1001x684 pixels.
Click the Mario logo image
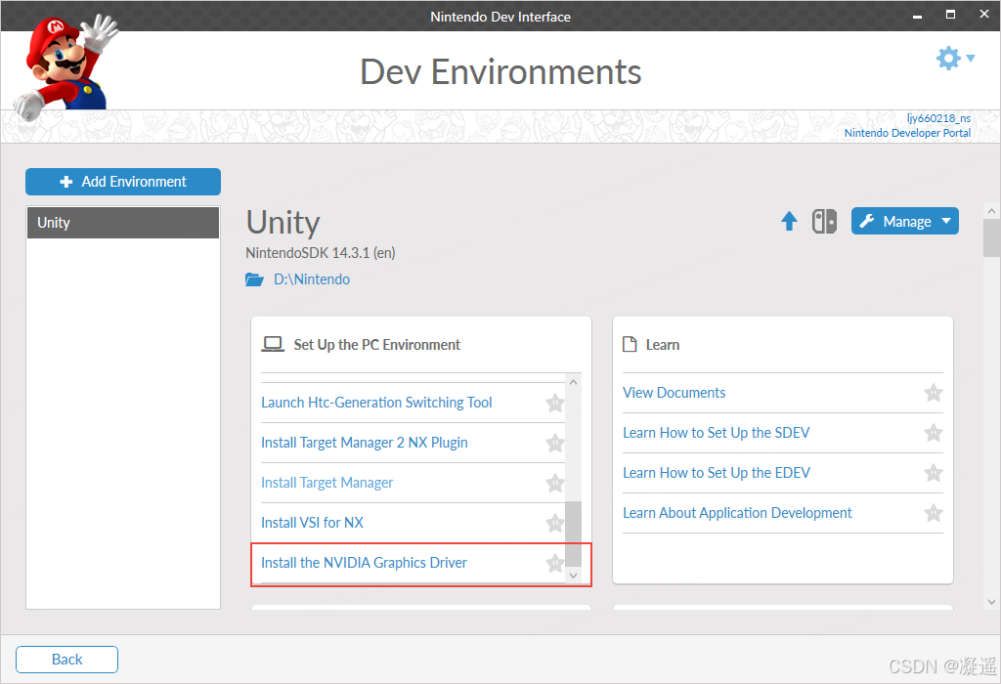pyautogui.click(x=65, y=65)
